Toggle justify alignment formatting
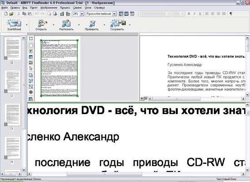 224,14
